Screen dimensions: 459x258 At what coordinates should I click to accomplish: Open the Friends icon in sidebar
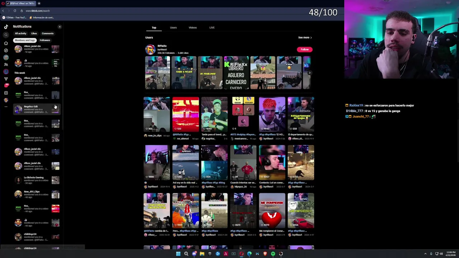point(6,64)
